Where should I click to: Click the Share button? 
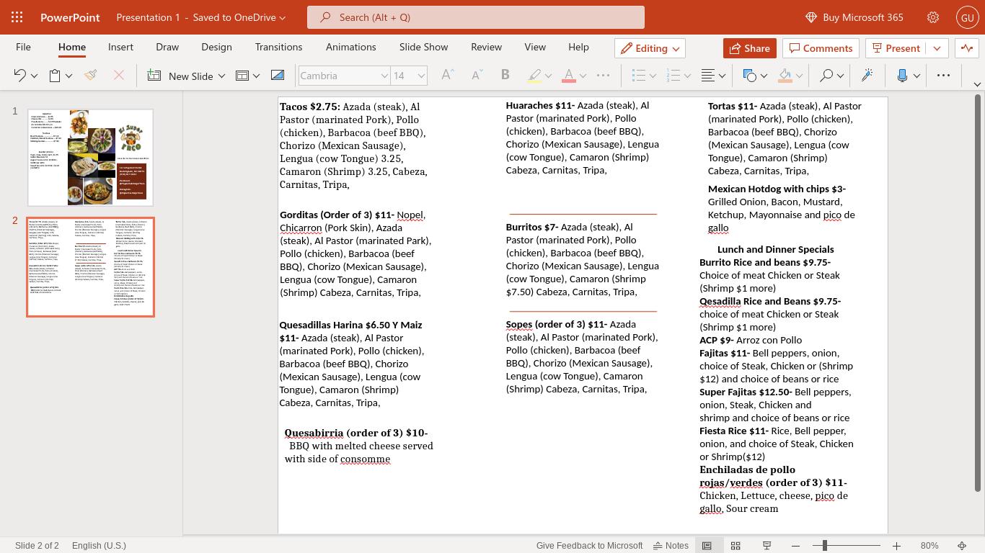click(749, 48)
